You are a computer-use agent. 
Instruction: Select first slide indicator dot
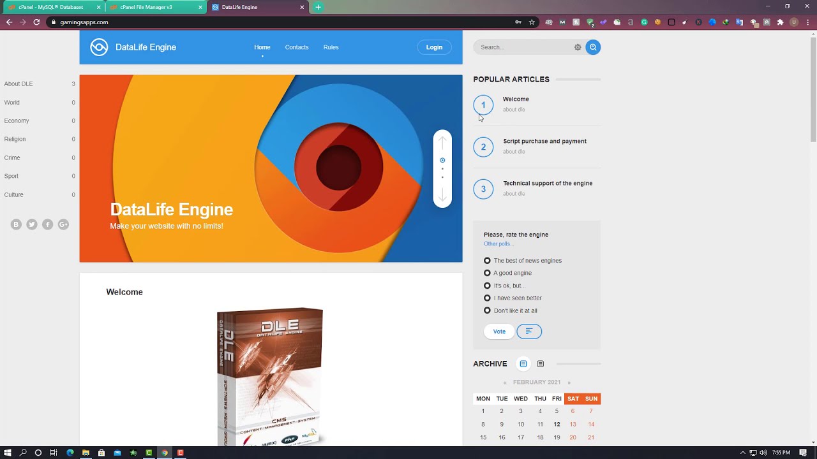(x=442, y=161)
